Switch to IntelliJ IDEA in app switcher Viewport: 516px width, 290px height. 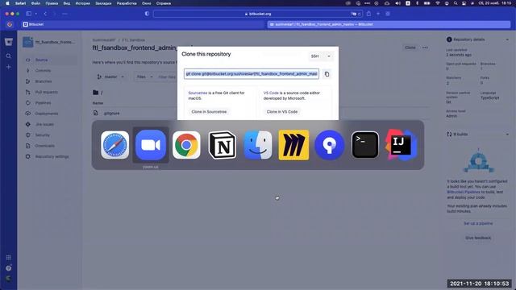(401, 145)
